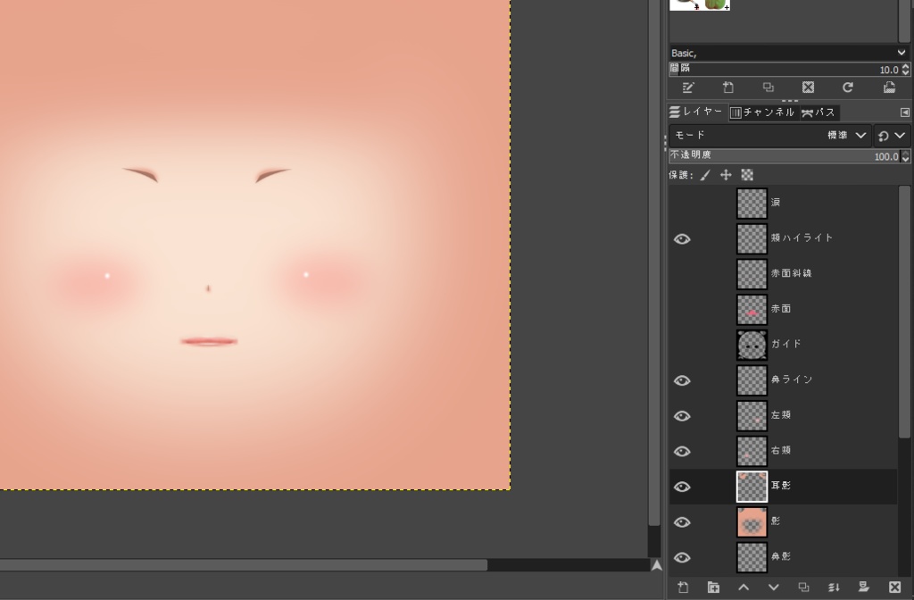The width and height of the screenshot is (914, 600).
Task: Select the 赤面斜線 layer by its name
Action: pos(791,273)
